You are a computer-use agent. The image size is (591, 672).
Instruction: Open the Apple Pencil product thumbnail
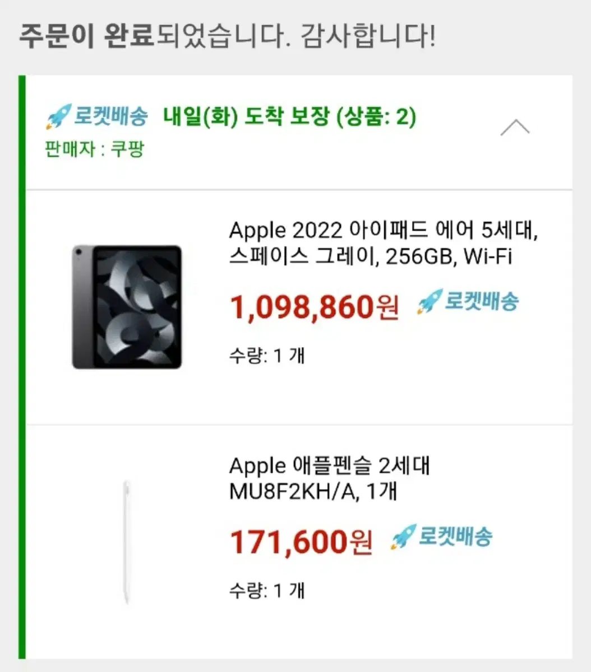(x=127, y=542)
